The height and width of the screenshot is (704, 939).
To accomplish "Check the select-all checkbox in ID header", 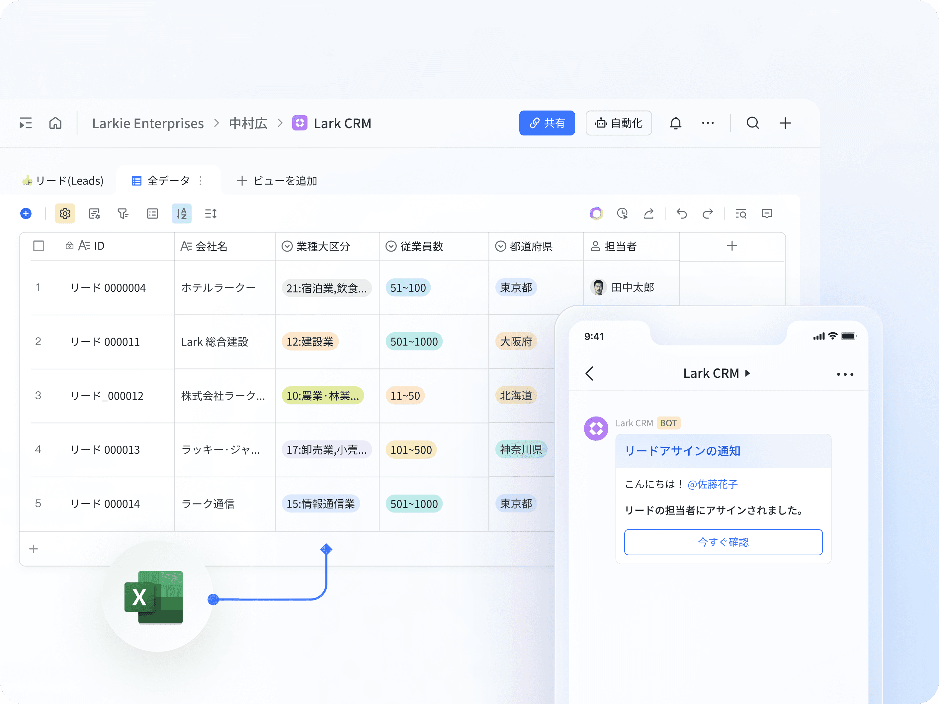I will pos(39,246).
